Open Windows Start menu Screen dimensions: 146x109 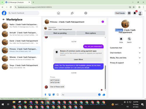point(3,104)
